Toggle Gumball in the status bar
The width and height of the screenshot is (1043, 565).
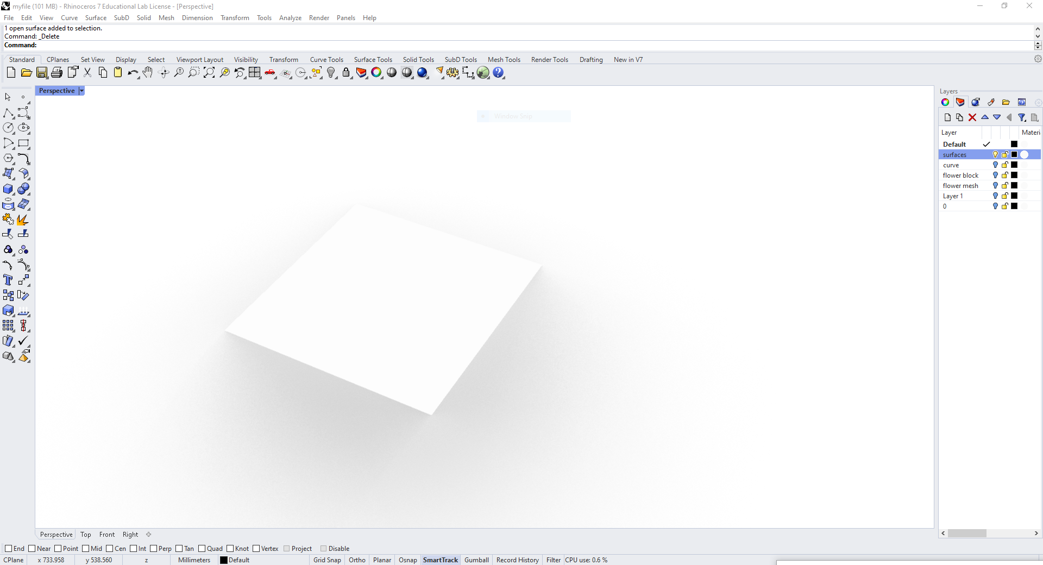tap(476, 560)
